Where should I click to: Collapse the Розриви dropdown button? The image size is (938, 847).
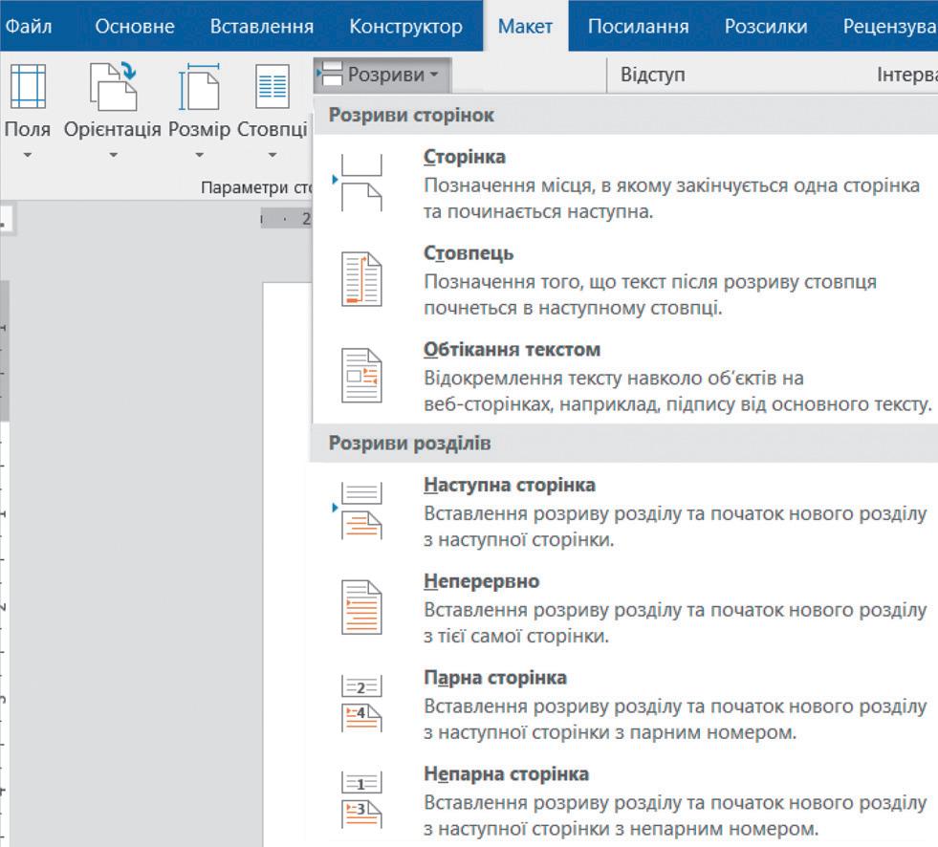click(382, 75)
